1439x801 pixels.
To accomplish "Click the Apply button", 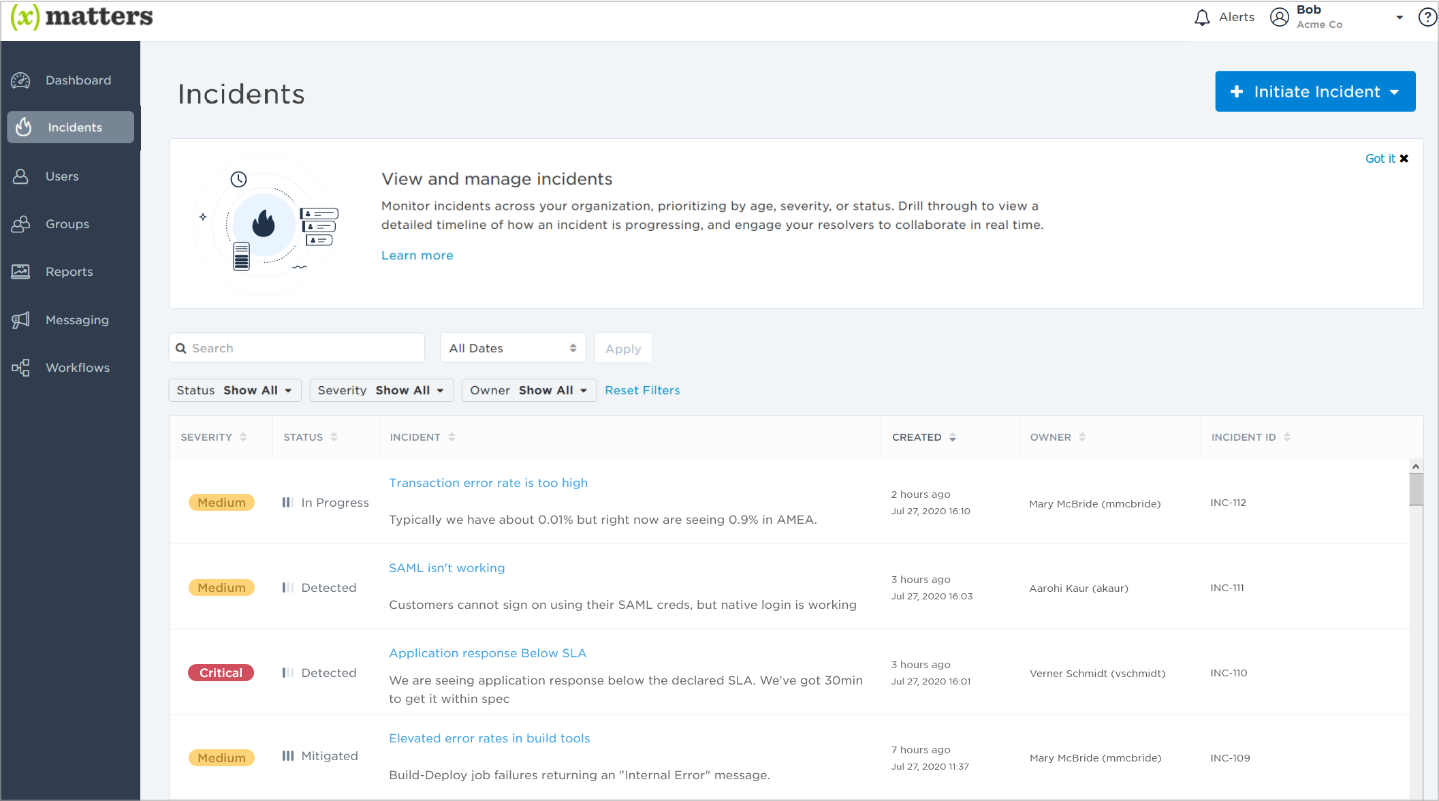I will (623, 348).
